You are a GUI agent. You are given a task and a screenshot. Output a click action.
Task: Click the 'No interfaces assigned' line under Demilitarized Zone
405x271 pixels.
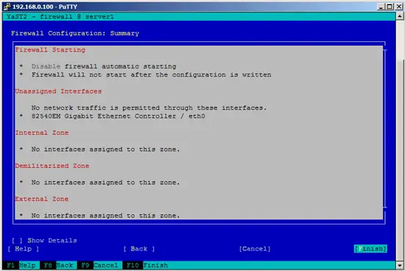(105, 183)
